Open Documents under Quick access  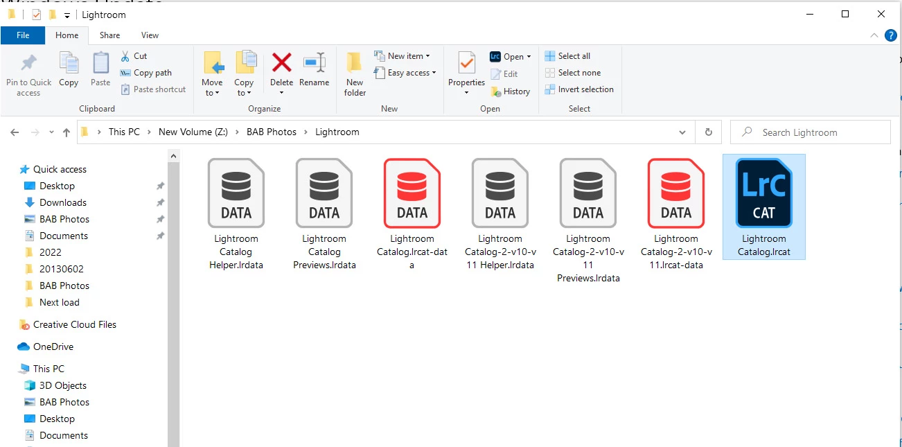64,236
